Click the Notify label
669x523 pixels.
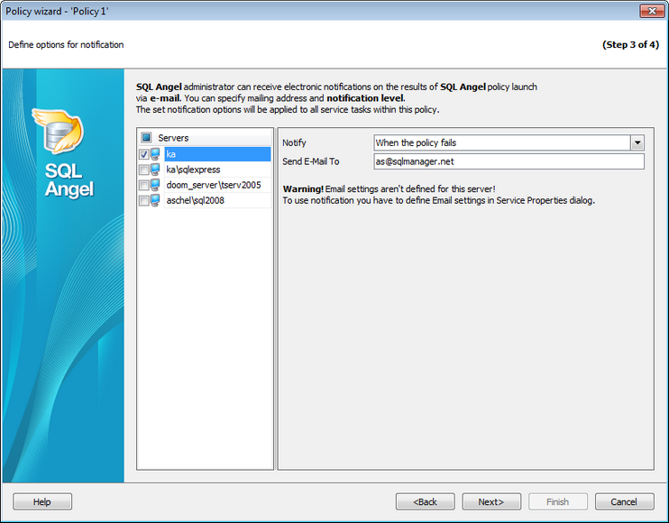click(x=294, y=142)
